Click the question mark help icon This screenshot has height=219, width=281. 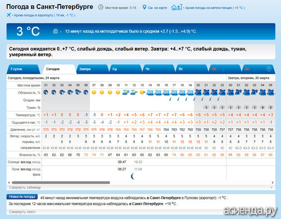pos(269,69)
